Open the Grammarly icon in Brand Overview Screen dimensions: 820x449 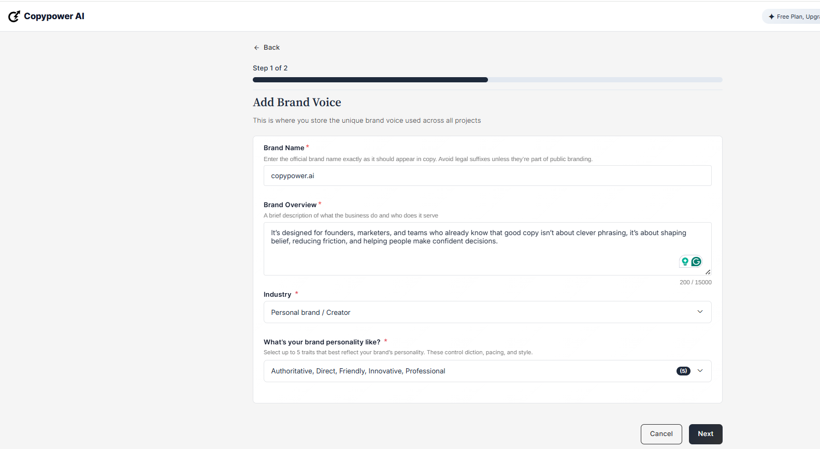pos(696,262)
